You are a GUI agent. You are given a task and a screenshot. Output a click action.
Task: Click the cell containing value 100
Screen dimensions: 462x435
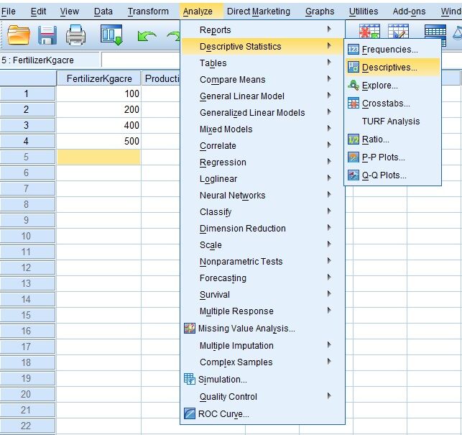tap(99, 93)
